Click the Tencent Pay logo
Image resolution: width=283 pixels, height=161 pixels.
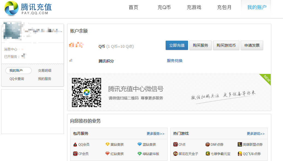pyautogui.click(x=28, y=8)
